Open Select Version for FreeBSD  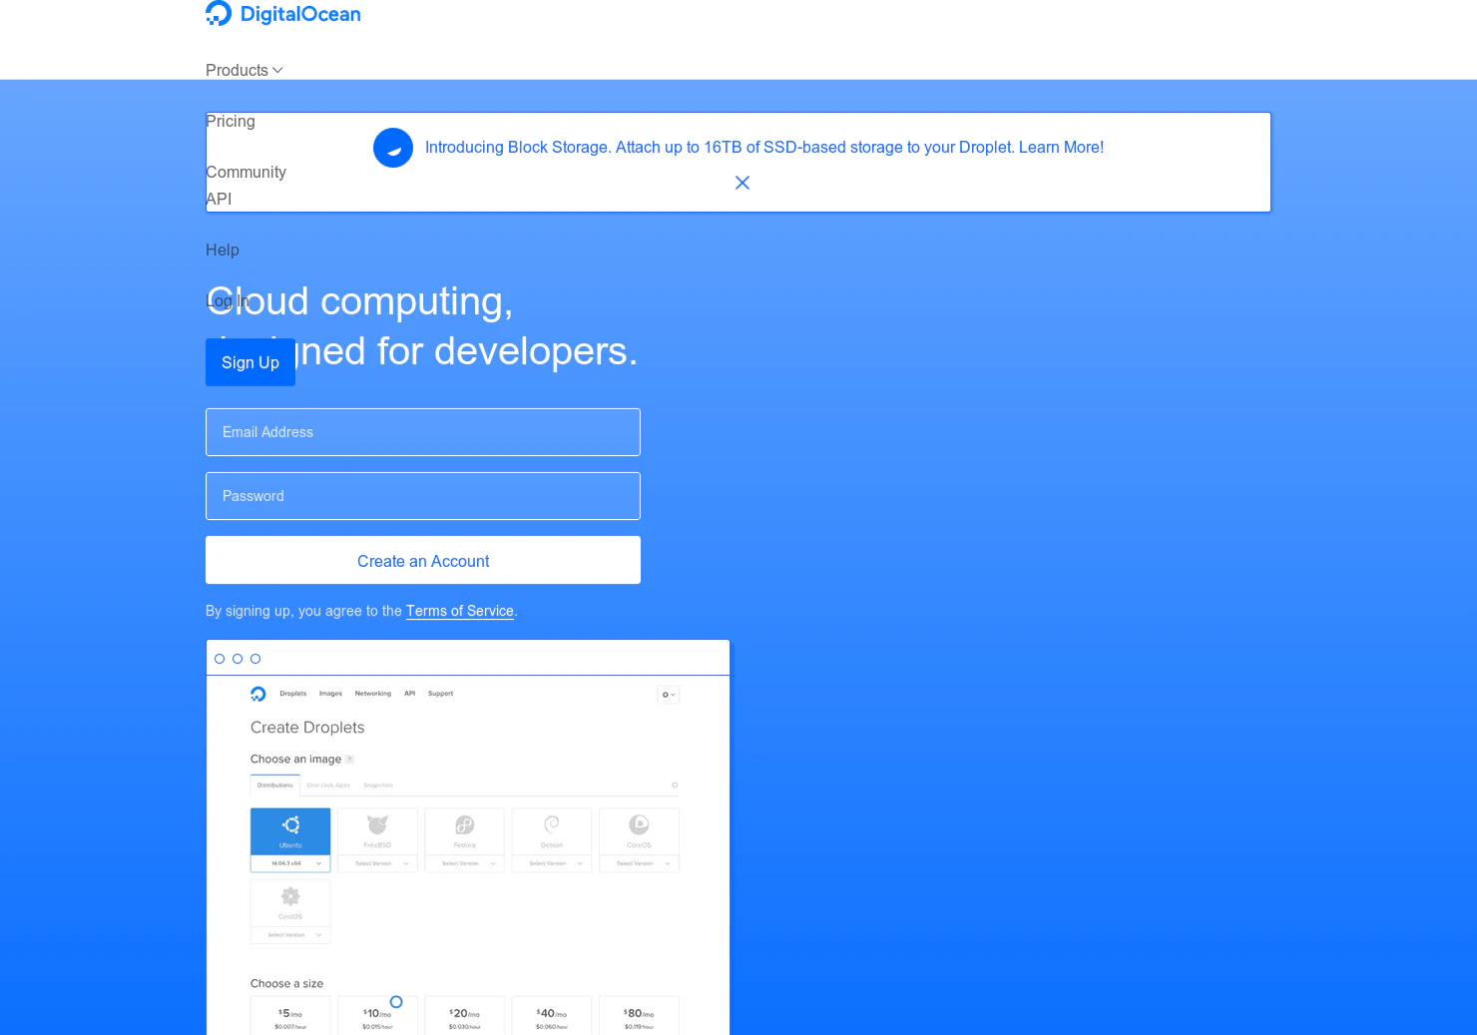[x=377, y=864]
